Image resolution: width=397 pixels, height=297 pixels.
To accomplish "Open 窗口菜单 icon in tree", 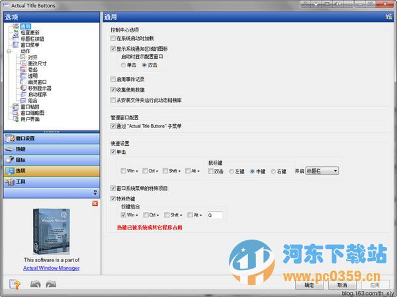I will 16,45.
